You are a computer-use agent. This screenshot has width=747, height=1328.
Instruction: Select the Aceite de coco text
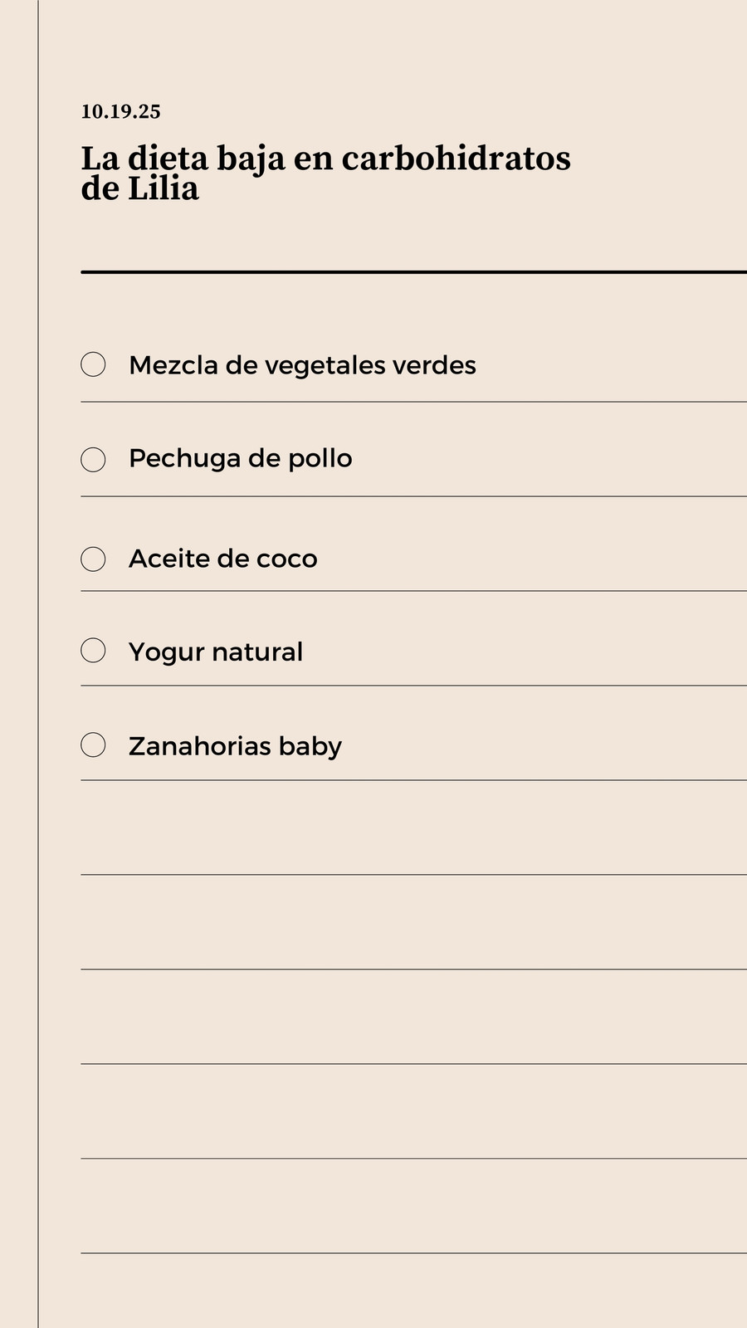222,559
